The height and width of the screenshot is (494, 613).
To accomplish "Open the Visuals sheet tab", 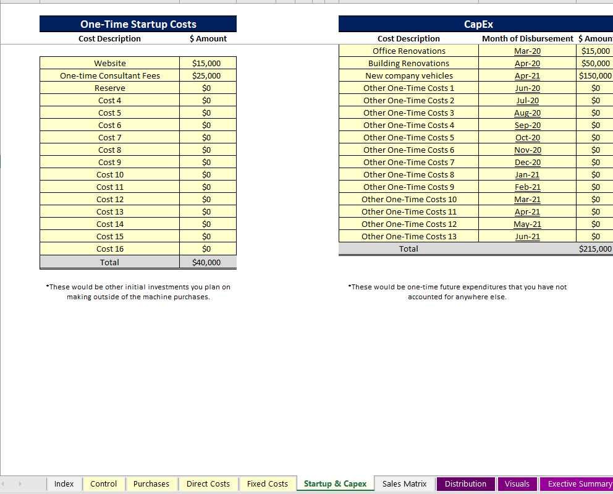I will [x=517, y=484].
